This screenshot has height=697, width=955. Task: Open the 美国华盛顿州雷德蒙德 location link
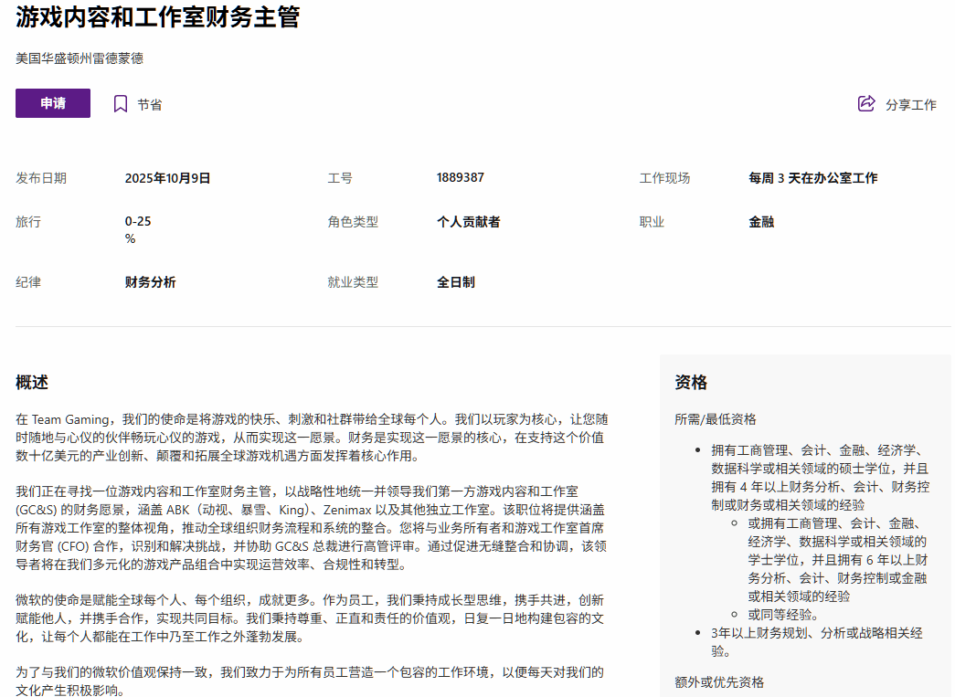[x=80, y=58]
